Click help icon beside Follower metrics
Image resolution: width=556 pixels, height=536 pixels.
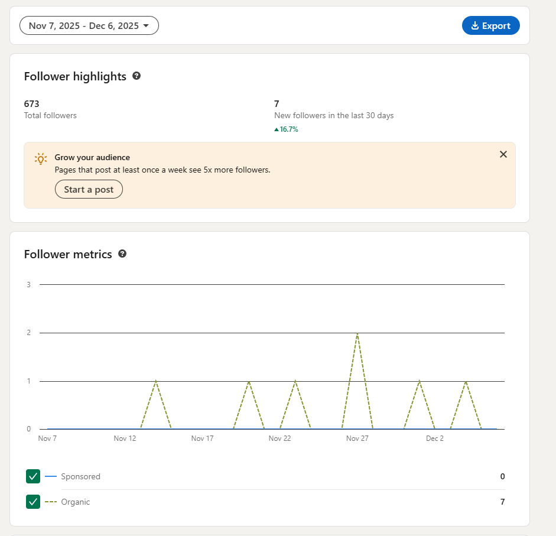(x=122, y=254)
